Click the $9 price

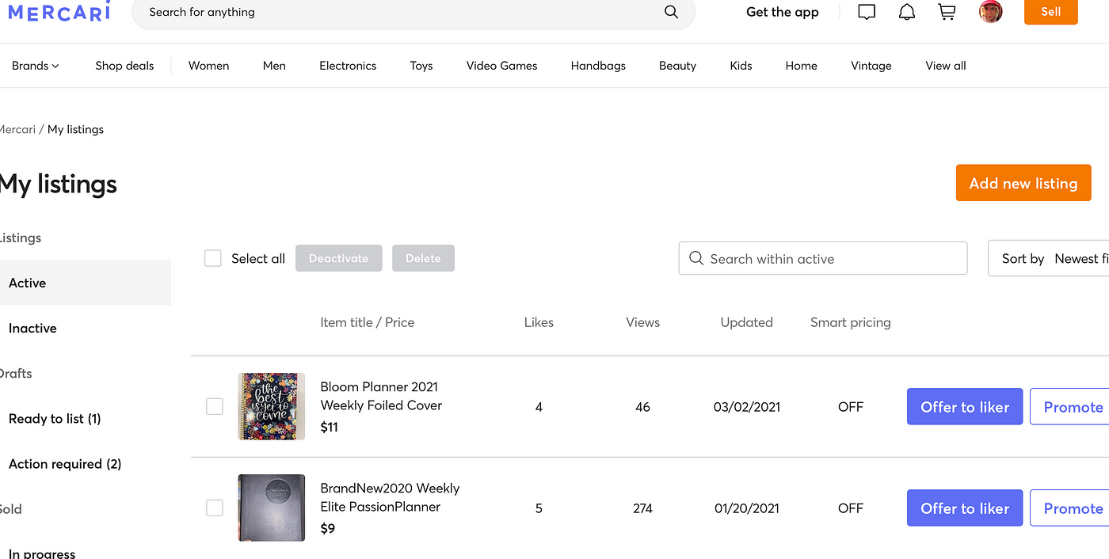click(327, 528)
